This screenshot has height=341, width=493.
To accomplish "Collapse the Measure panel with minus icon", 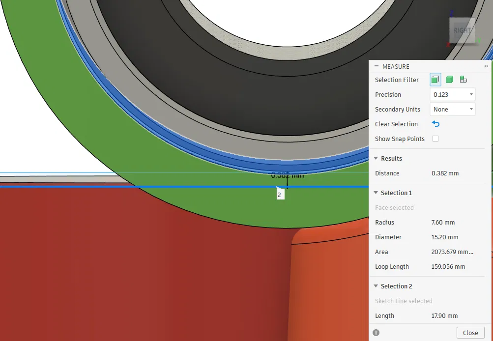I will [x=377, y=66].
